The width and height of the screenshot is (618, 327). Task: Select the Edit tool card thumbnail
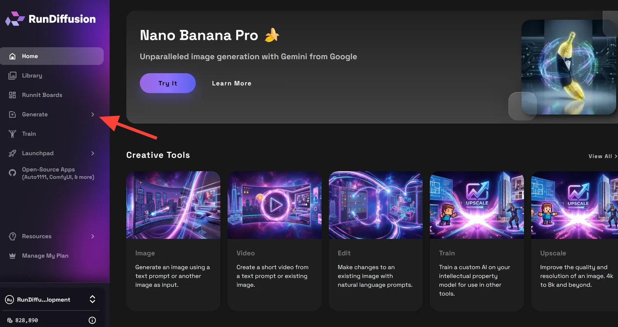click(x=376, y=205)
